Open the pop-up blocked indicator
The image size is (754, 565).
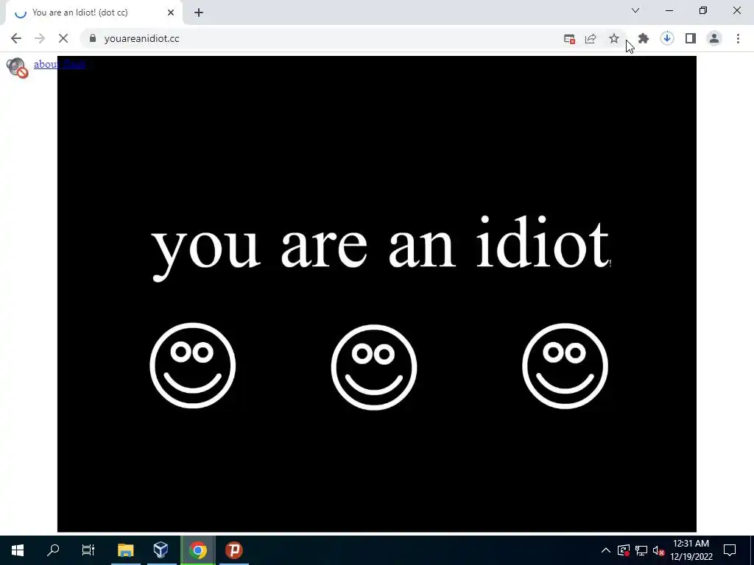coord(569,39)
